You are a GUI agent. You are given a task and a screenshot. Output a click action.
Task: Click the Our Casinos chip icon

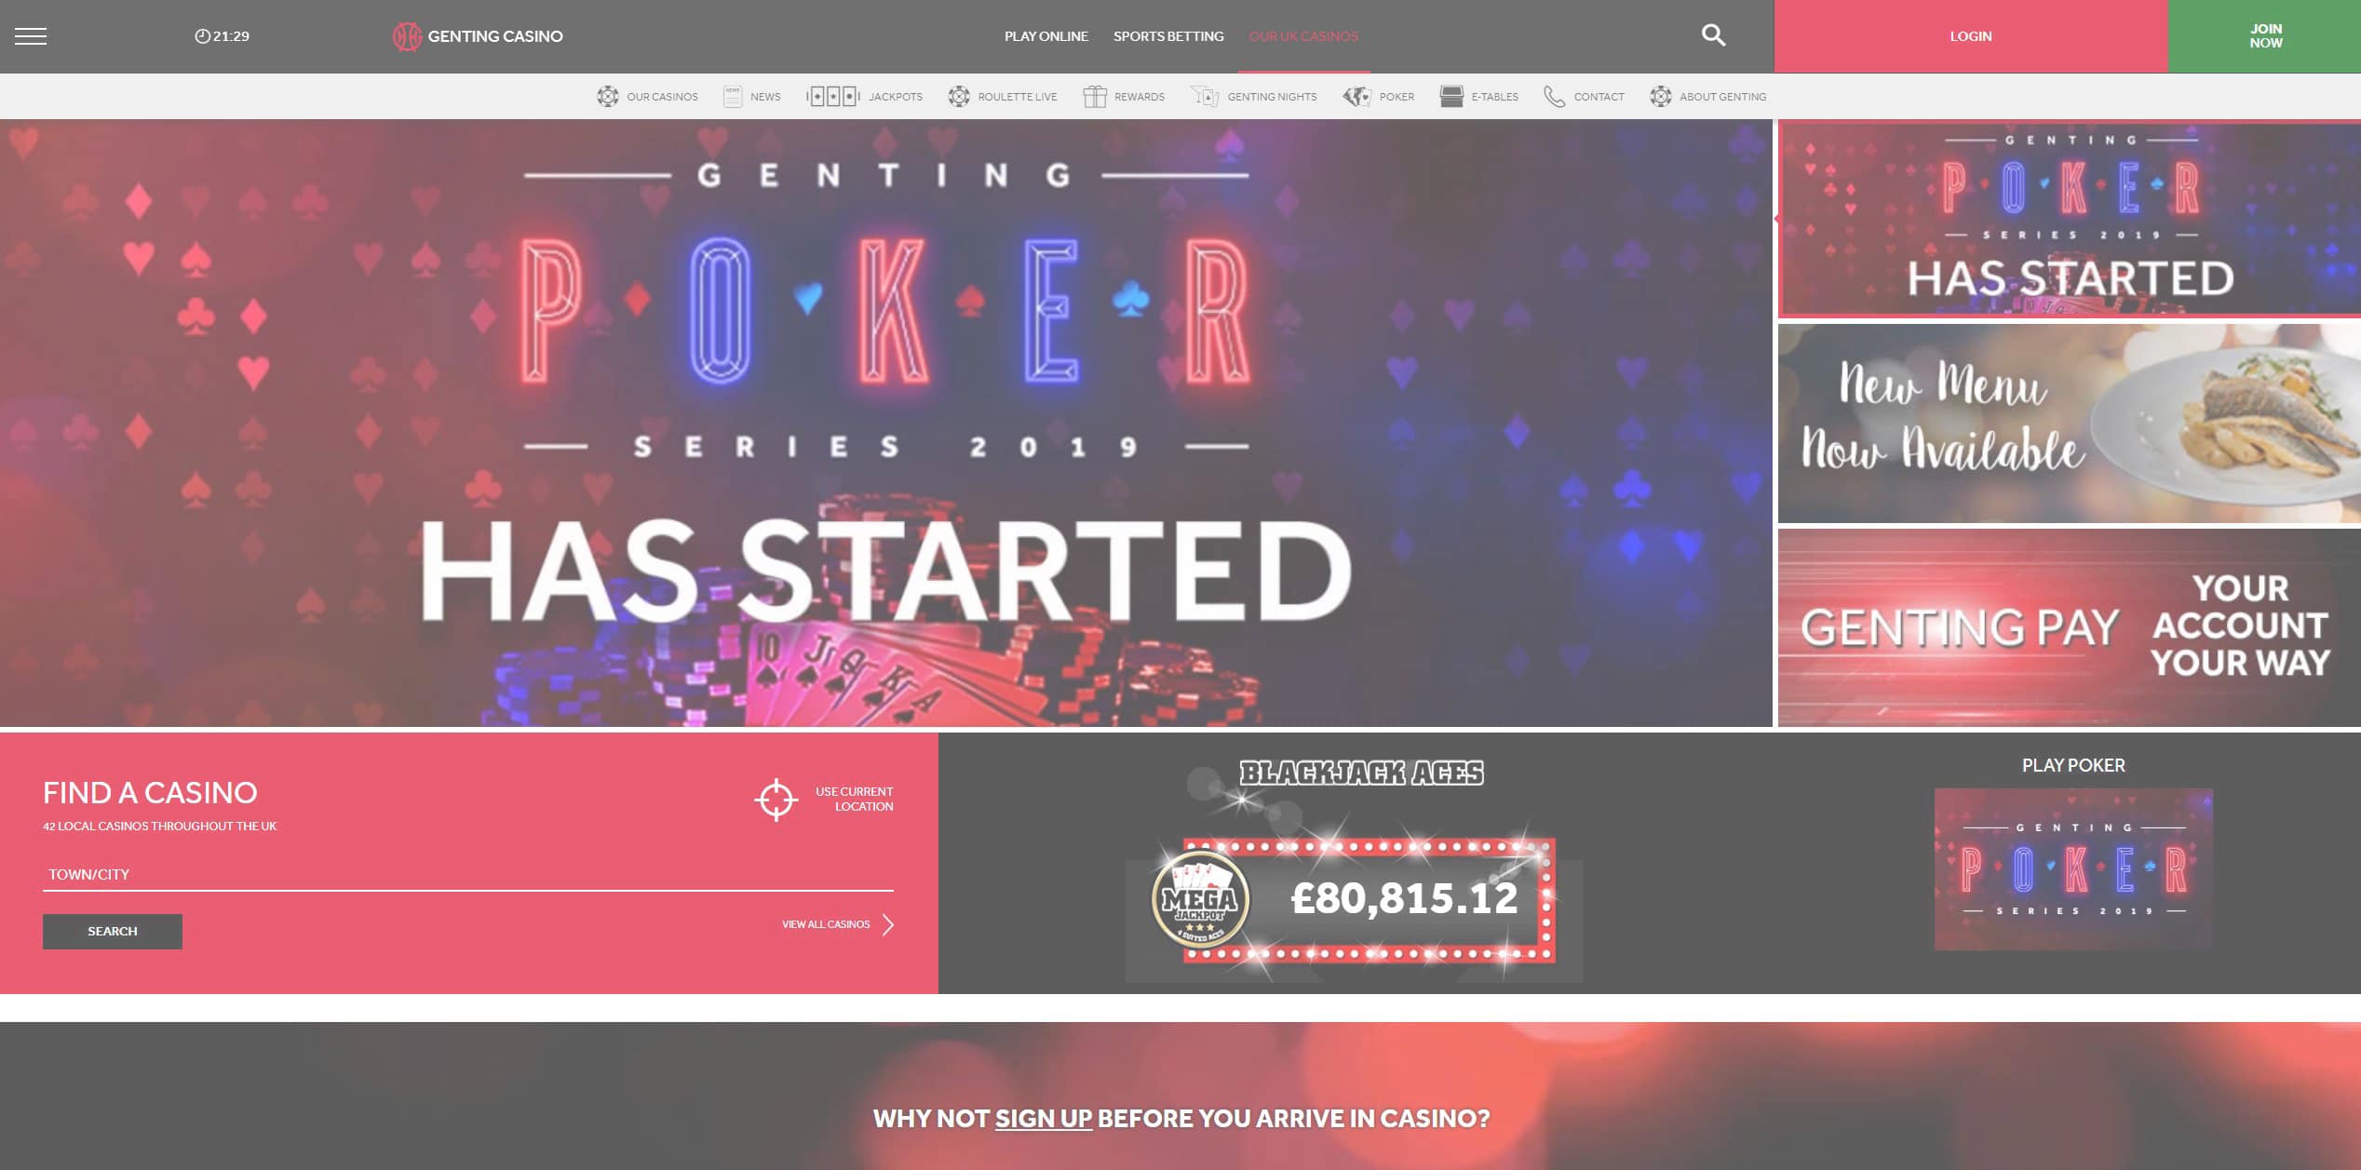608,96
